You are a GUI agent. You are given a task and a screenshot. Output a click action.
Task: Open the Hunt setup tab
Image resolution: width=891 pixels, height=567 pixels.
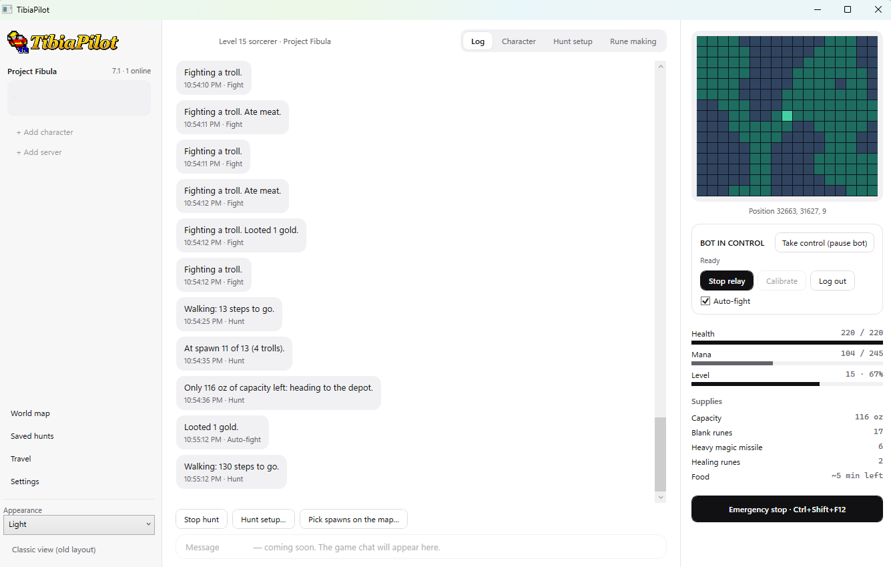[x=573, y=41]
